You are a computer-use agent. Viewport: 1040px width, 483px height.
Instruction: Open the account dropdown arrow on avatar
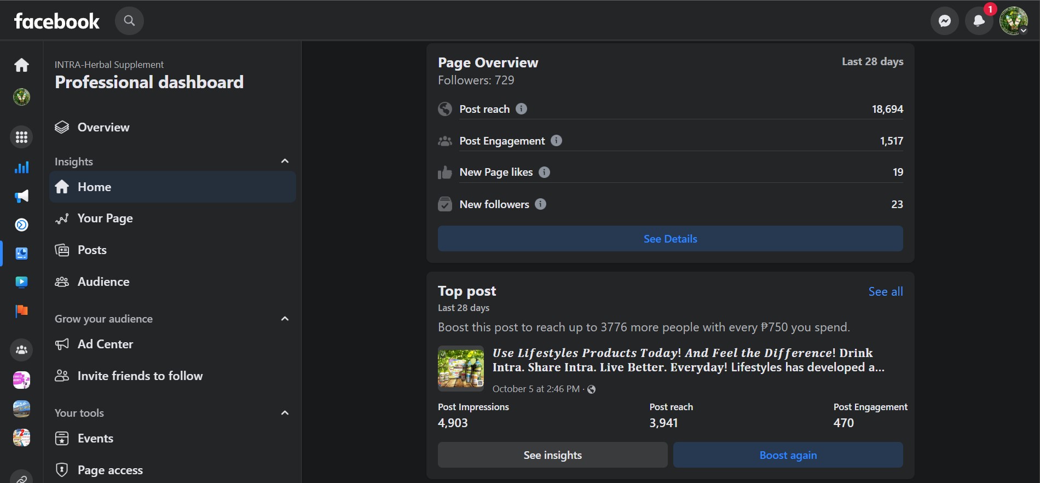1023,31
